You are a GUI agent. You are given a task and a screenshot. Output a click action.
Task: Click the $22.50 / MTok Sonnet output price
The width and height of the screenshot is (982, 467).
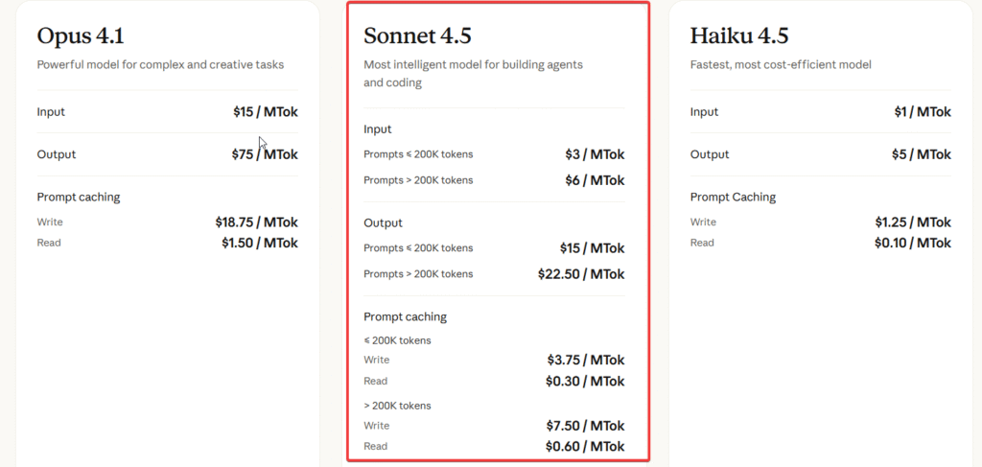[x=581, y=274]
